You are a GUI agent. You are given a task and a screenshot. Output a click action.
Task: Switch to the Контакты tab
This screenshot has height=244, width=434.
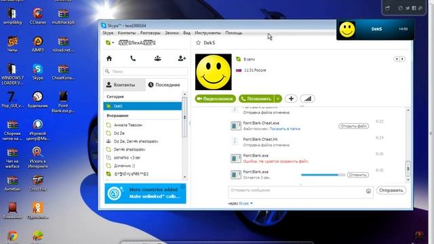[124, 85]
